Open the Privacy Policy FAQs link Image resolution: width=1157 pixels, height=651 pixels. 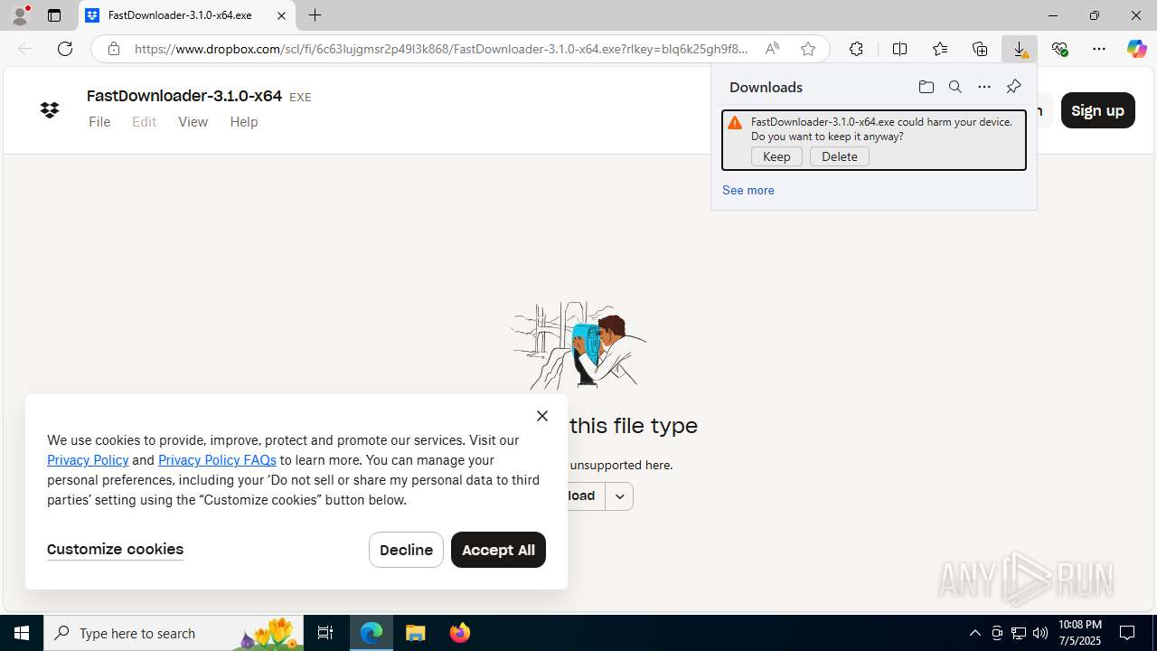point(217,460)
